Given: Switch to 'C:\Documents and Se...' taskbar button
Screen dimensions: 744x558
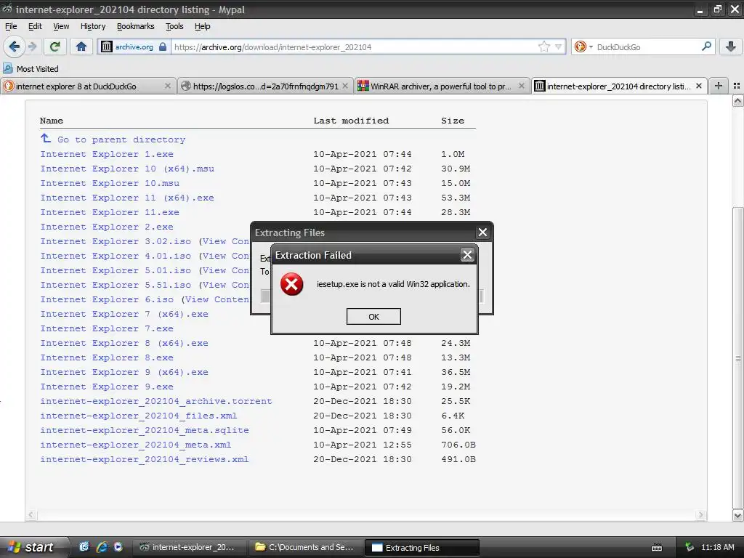Looking at the screenshot, I should point(305,548).
